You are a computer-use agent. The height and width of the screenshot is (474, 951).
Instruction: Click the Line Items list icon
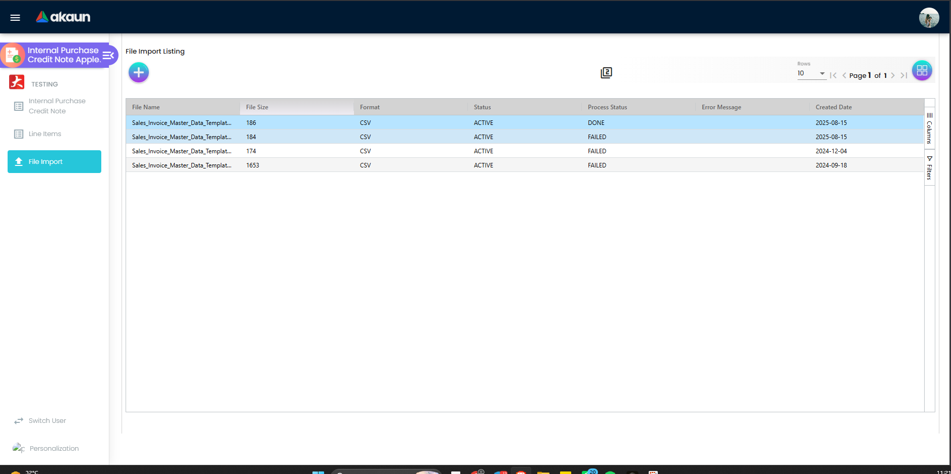(x=19, y=134)
